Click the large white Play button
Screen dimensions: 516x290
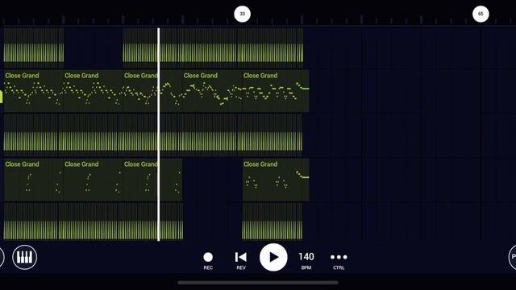tap(273, 257)
